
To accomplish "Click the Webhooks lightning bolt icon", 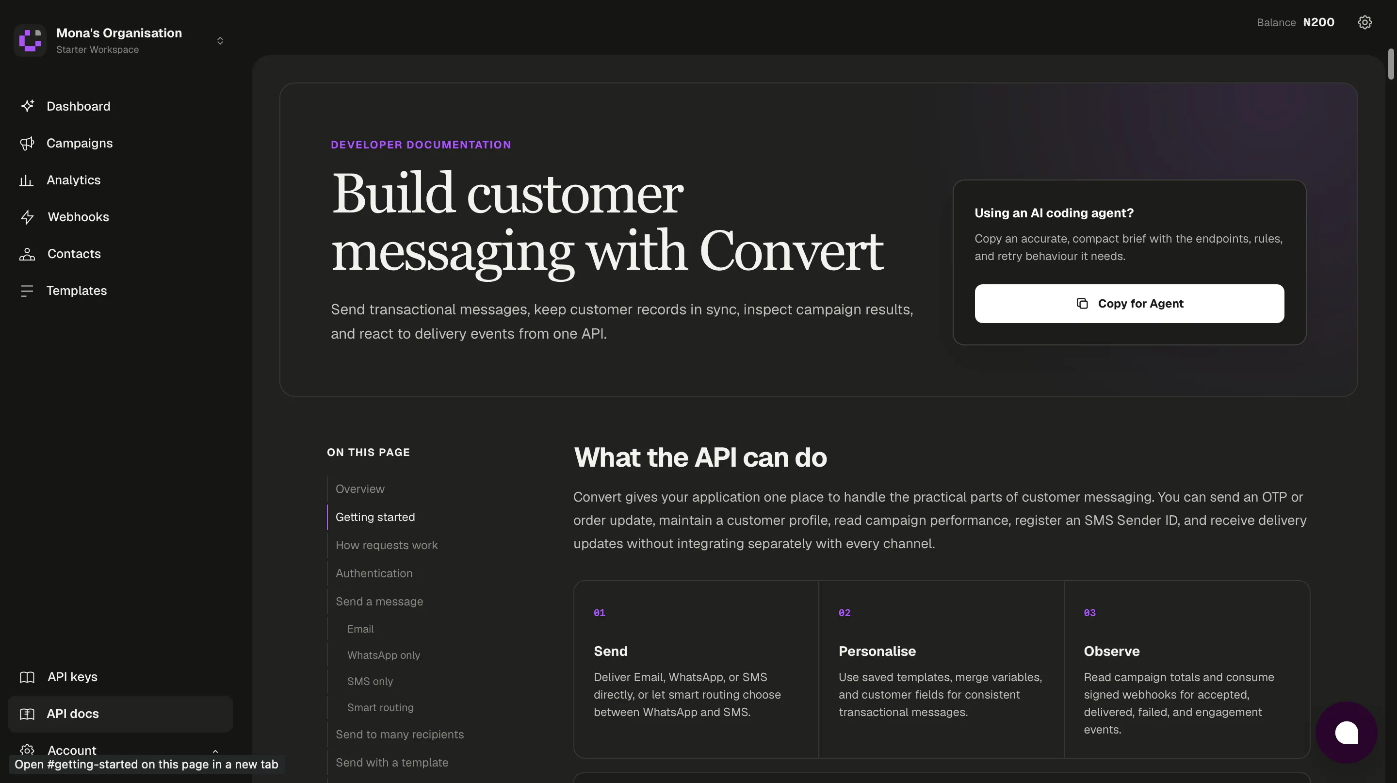I will [27, 217].
